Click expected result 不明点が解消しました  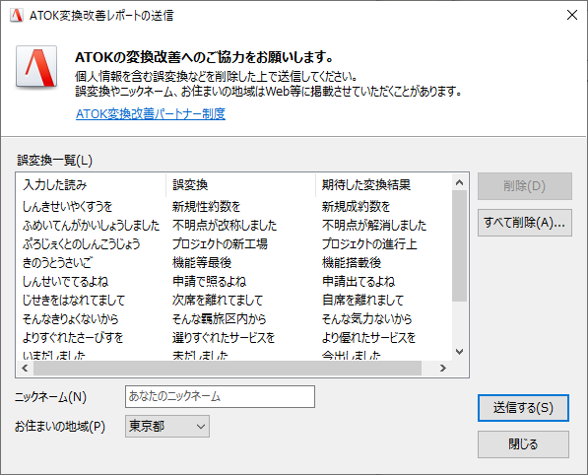point(374,225)
